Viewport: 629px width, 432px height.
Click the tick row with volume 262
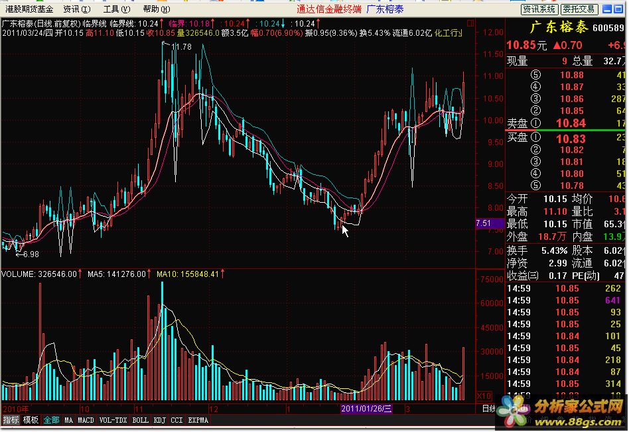(x=565, y=288)
